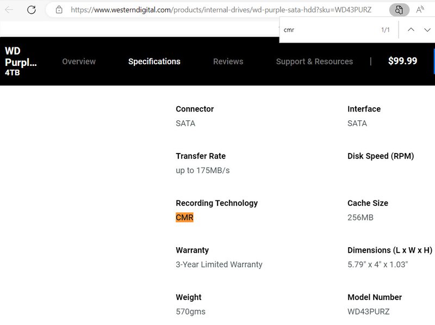Image resolution: width=435 pixels, height=325 pixels.
Task: Click the browser back arrow
Action: pos(9,10)
